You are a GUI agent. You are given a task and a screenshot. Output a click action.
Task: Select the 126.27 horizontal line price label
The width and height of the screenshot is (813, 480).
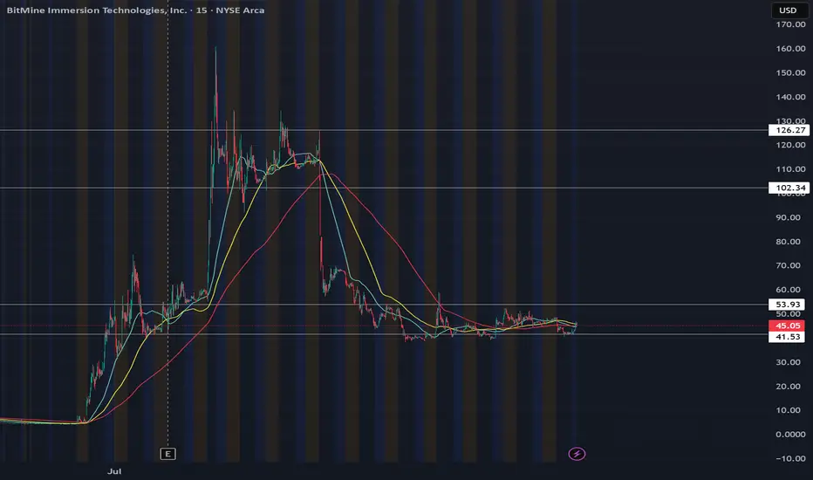(x=789, y=130)
